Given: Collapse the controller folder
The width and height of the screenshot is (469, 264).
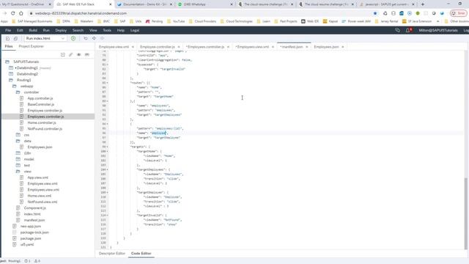Looking at the screenshot, I should point(18,92).
